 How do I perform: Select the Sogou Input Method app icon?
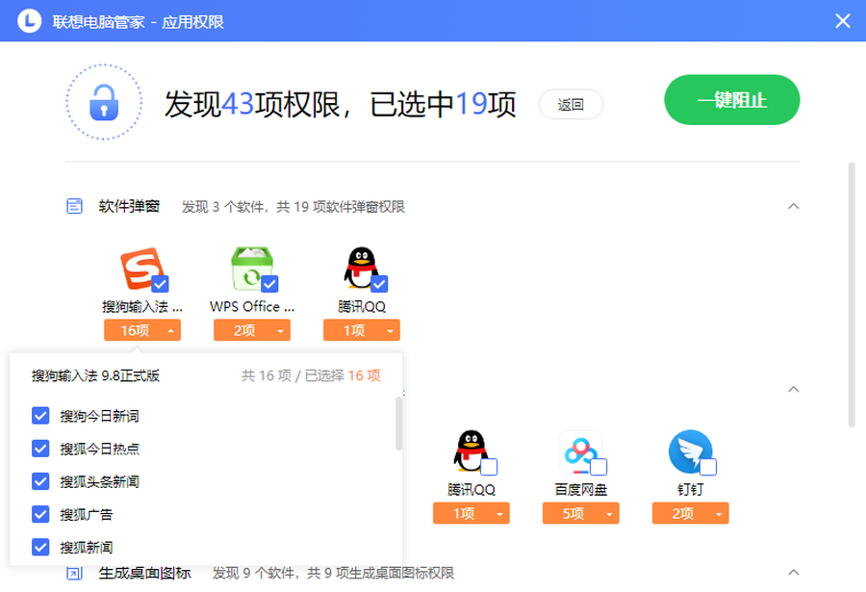(x=141, y=270)
